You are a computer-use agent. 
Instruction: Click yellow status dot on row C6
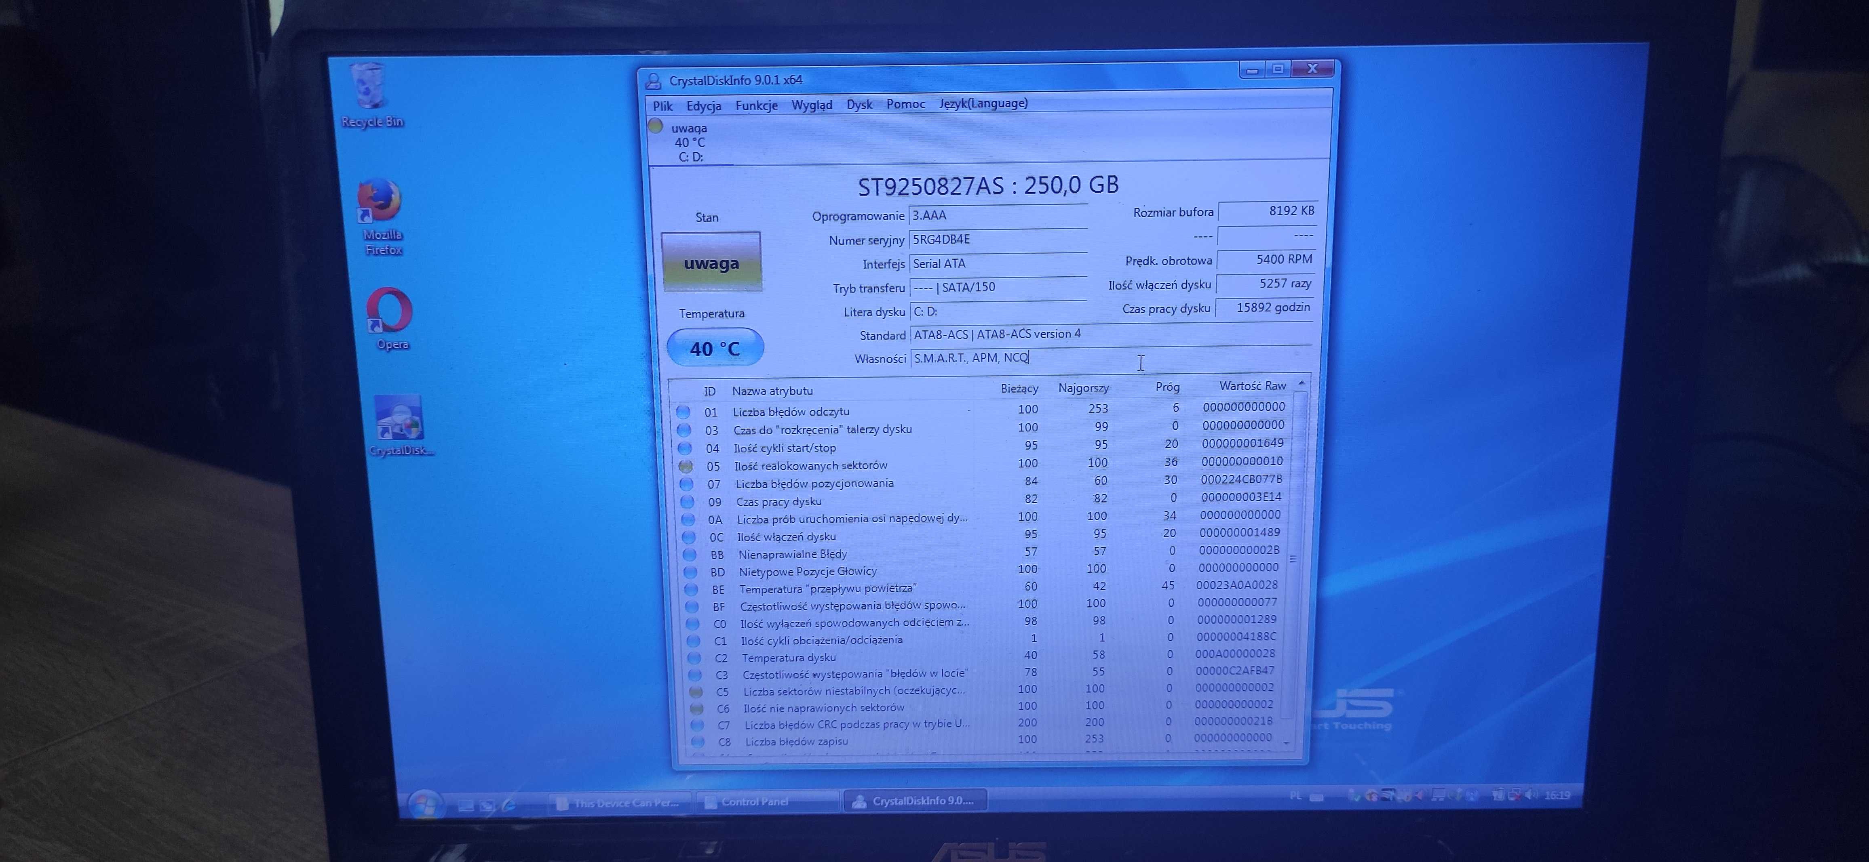tap(696, 709)
